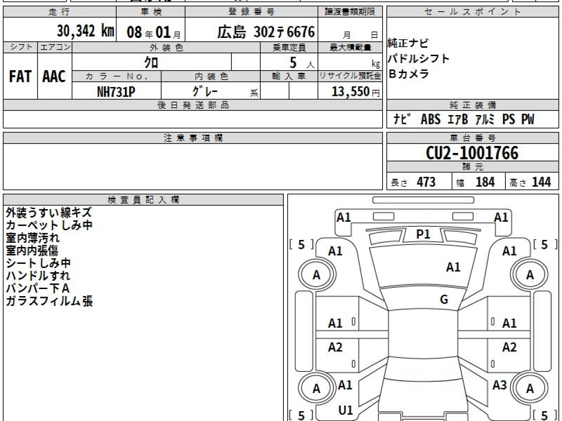Click the 輸入車 label

point(289,76)
